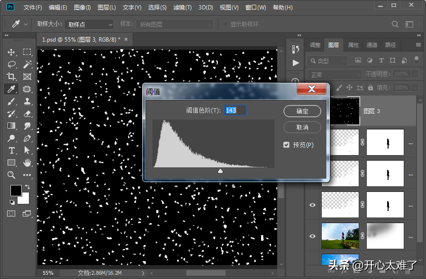
Task: Open the search magnifier in options bar
Action: [395, 25]
